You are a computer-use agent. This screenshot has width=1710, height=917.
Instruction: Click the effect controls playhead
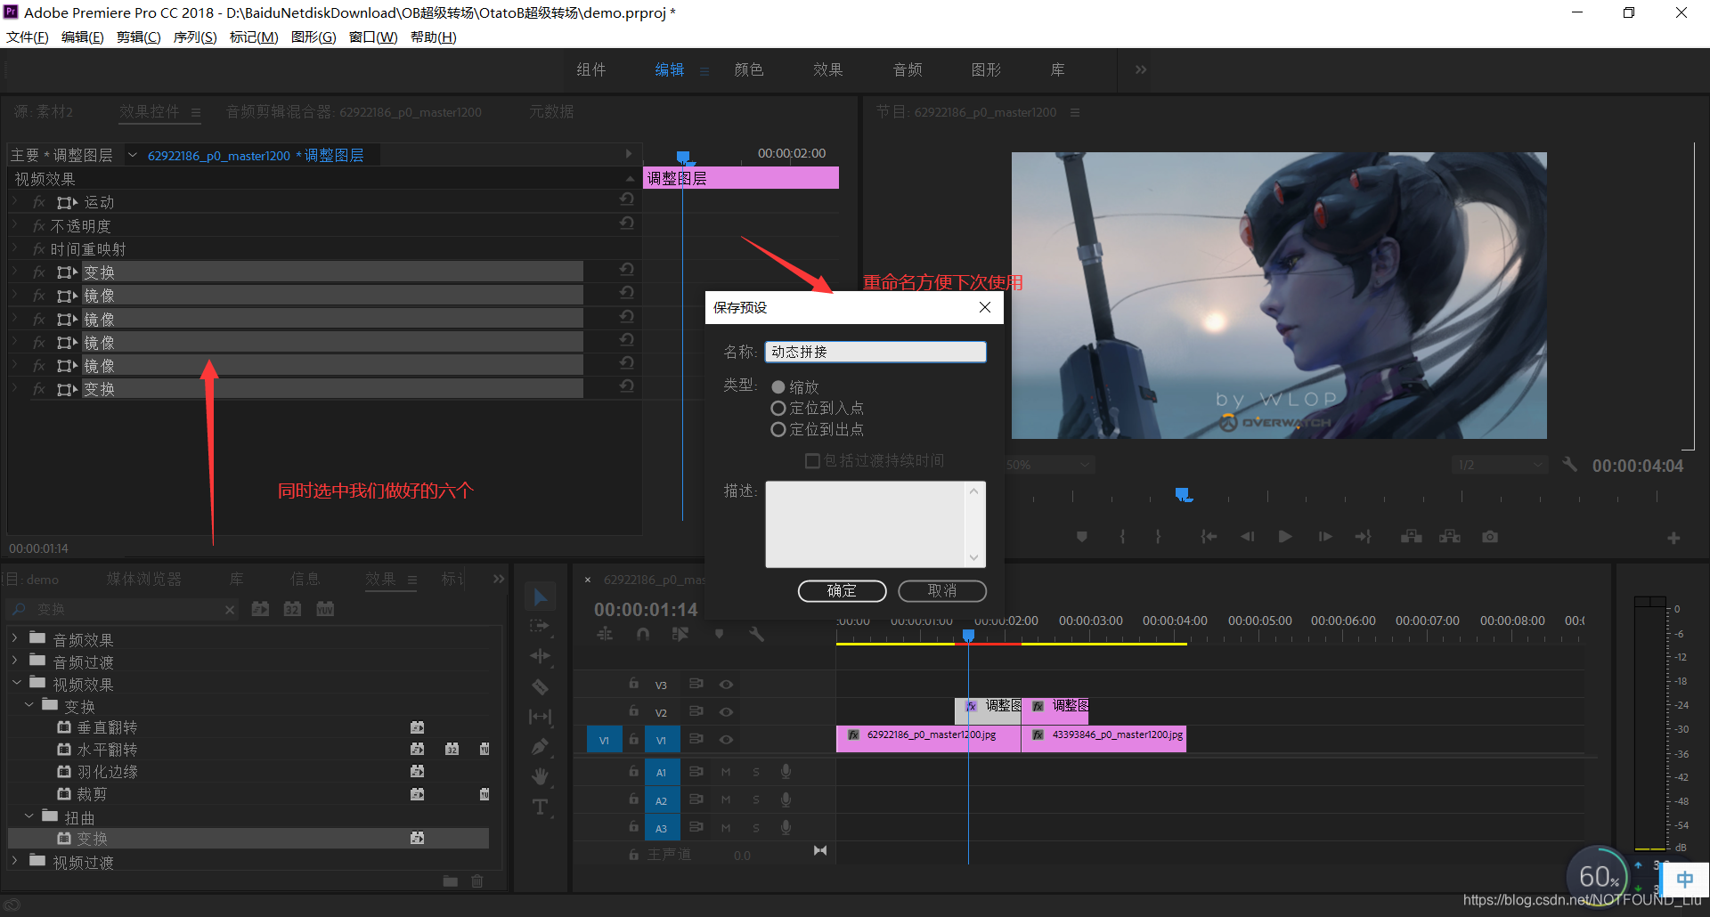click(683, 158)
